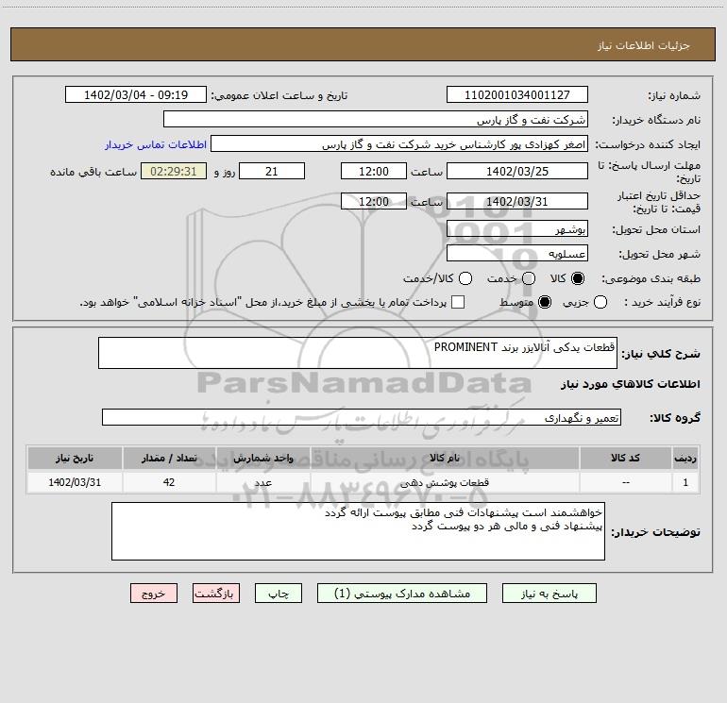Click the چاپ print button
The image size is (727, 703).
point(279,594)
